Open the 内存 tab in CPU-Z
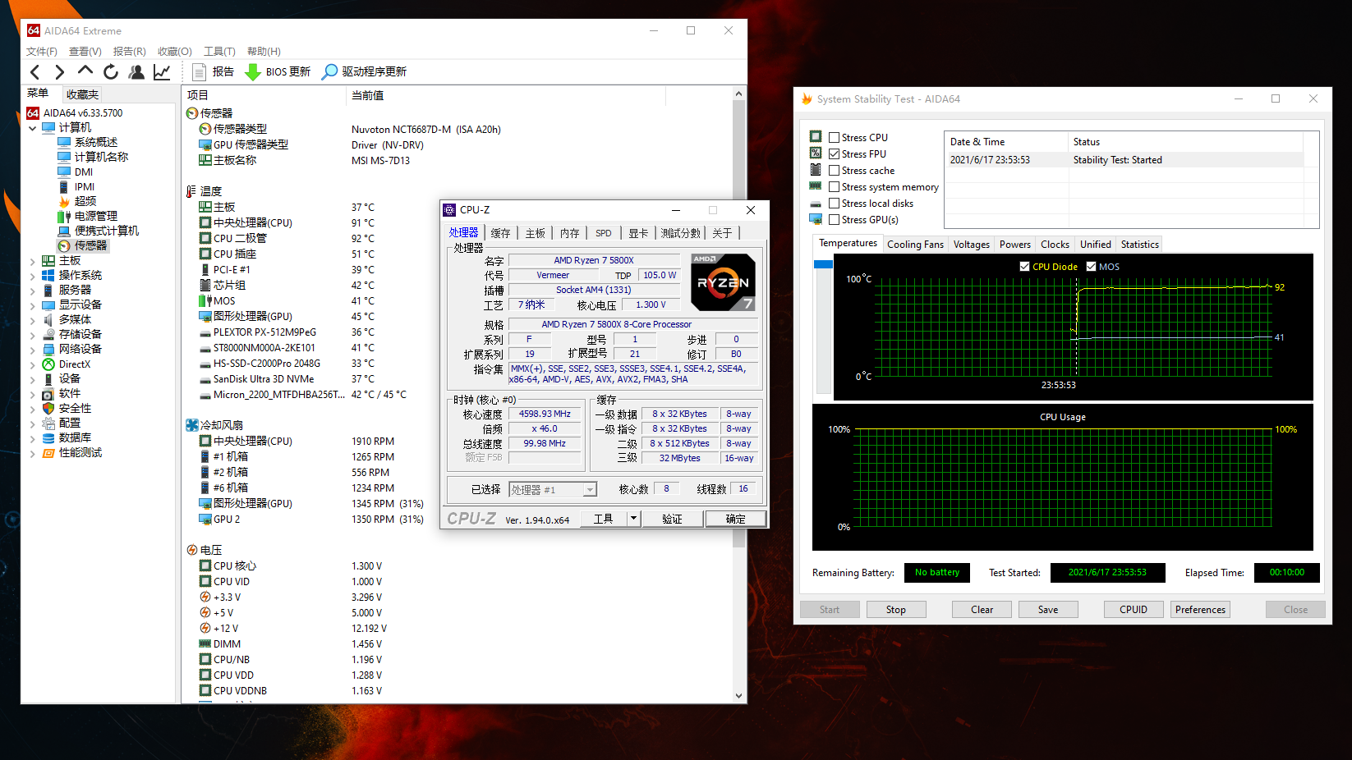 (x=569, y=233)
